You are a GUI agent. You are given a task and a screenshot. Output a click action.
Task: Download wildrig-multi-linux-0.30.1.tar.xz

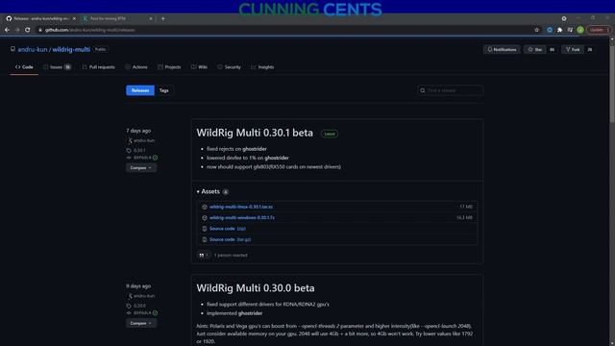coord(241,207)
